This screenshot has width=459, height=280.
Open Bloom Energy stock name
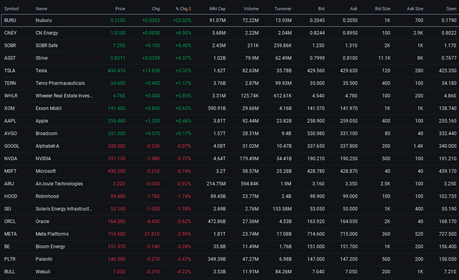click(x=50, y=247)
